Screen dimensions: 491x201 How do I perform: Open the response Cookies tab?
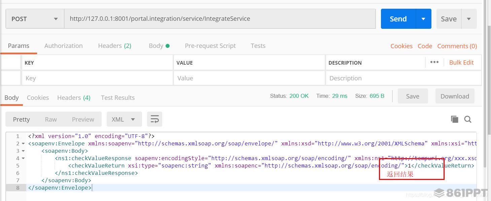(x=38, y=97)
